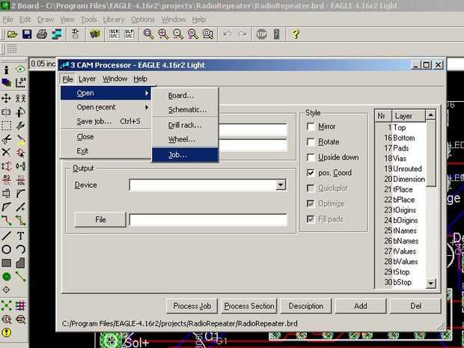The width and height of the screenshot is (464, 348).
Task: Choose Job... from the Open submenu
Action: point(186,155)
